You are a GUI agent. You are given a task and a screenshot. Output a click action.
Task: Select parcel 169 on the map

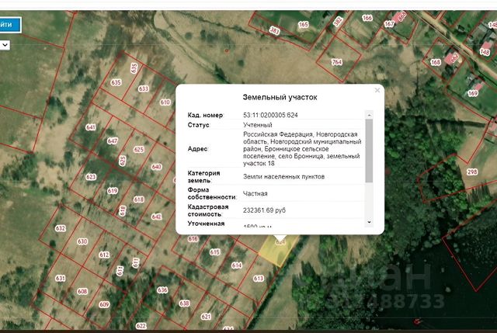point(473,93)
